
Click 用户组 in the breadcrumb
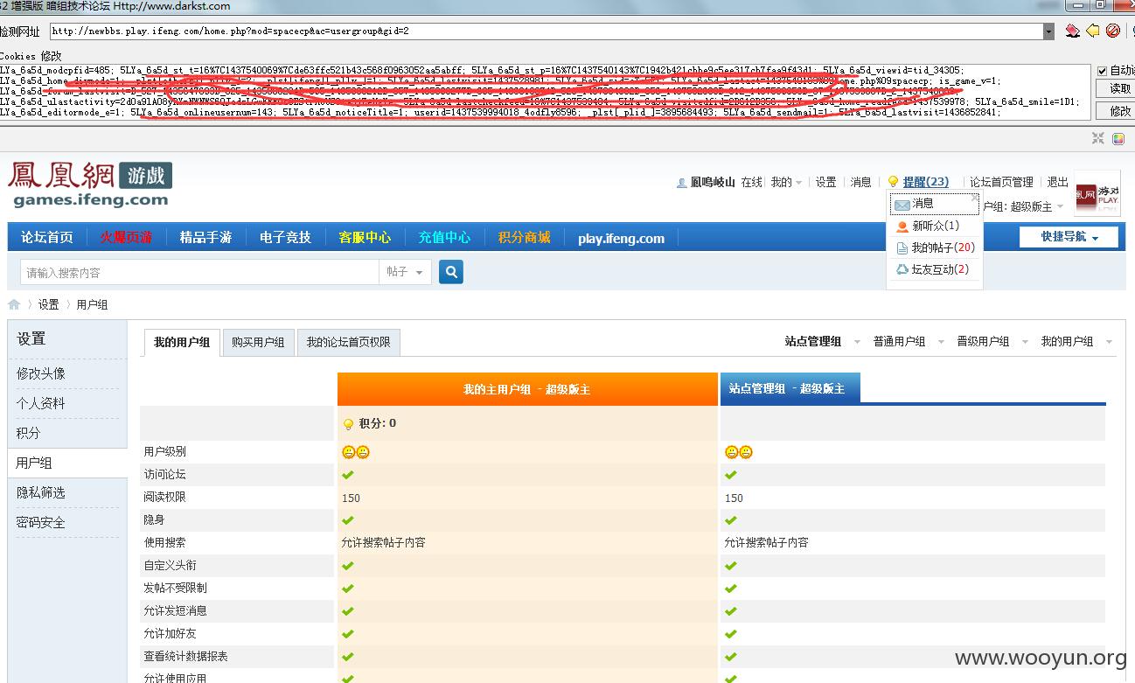pyautogui.click(x=93, y=304)
